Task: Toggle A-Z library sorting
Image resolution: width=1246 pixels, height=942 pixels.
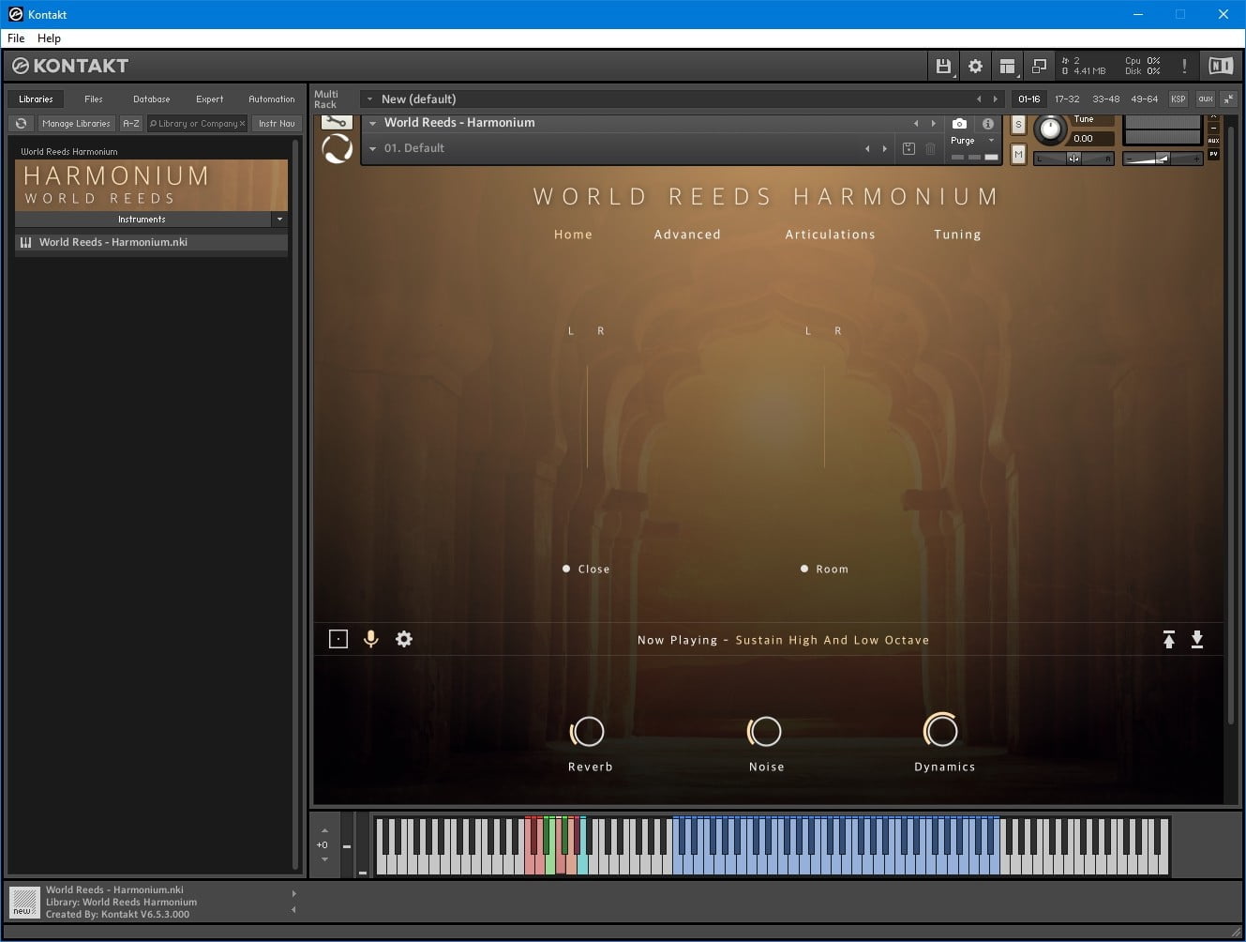Action: 131,123
